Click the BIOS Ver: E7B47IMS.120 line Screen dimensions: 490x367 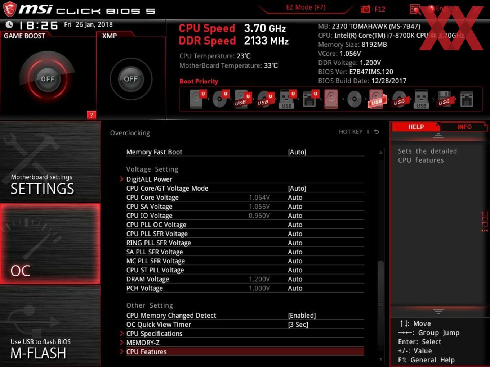[356, 72]
